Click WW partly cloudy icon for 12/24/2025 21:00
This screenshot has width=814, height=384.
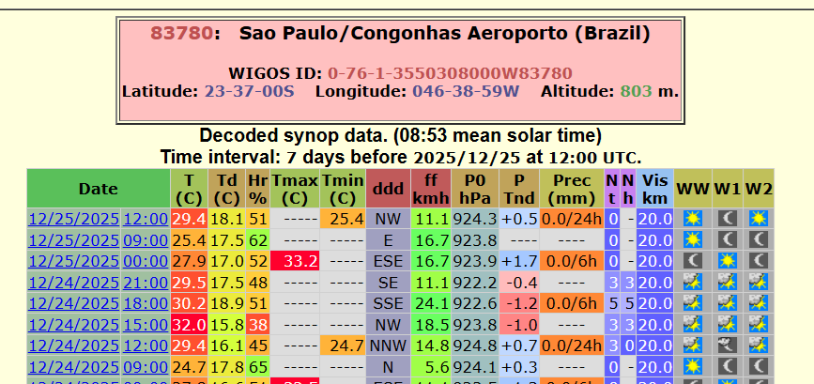click(x=694, y=282)
